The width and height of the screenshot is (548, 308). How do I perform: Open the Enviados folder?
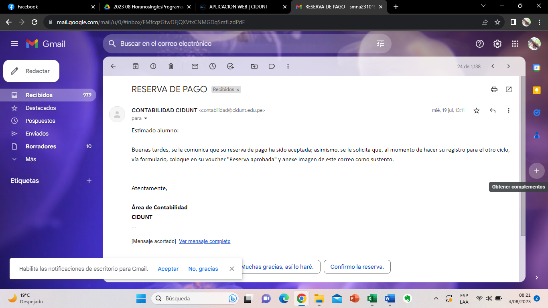point(37,134)
